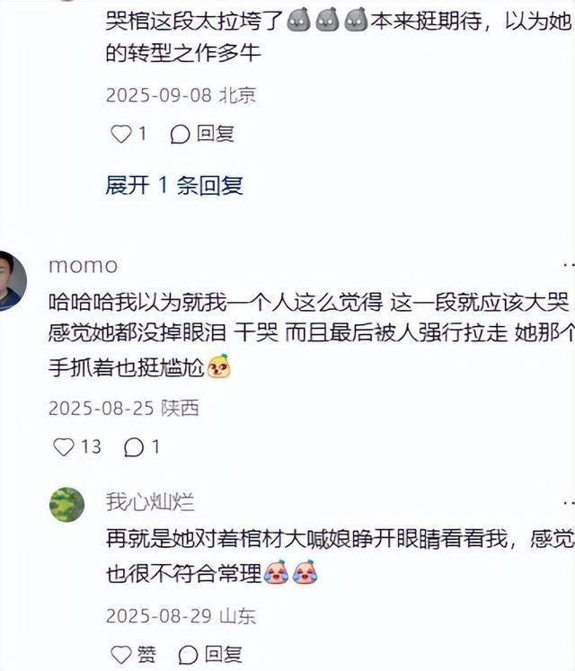Open the momo username
The width and height of the screenshot is (575, 671).
83,265
